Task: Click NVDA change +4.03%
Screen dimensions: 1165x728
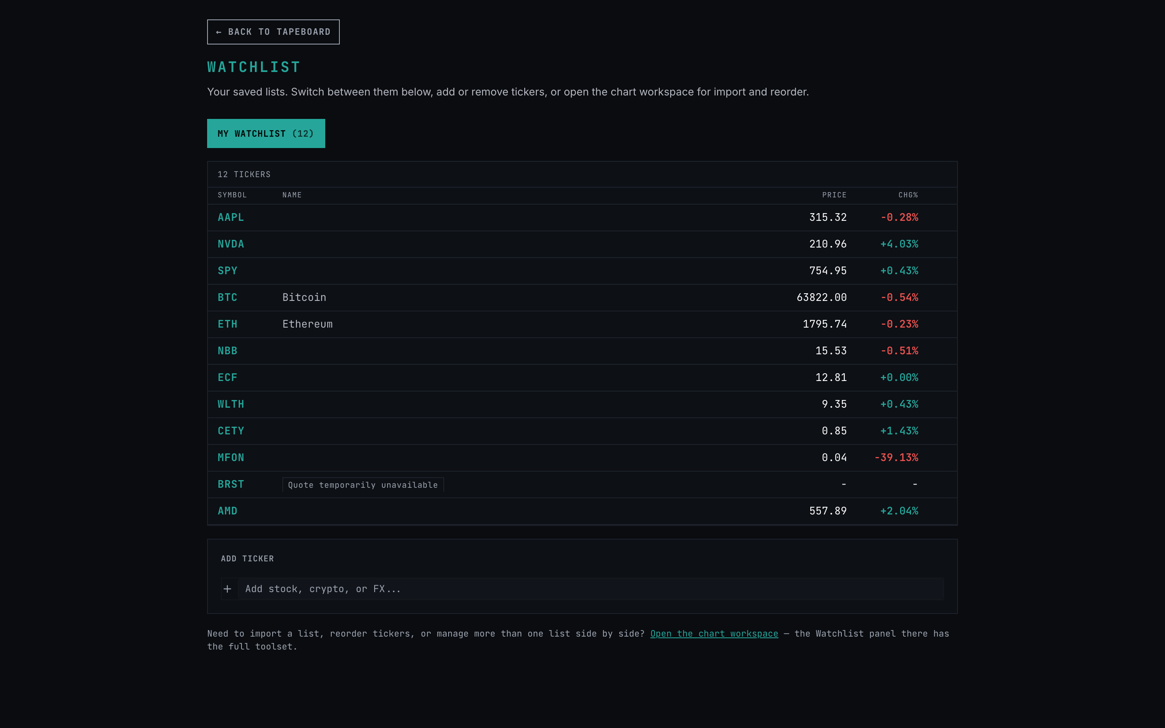Action: click(899, 244)
